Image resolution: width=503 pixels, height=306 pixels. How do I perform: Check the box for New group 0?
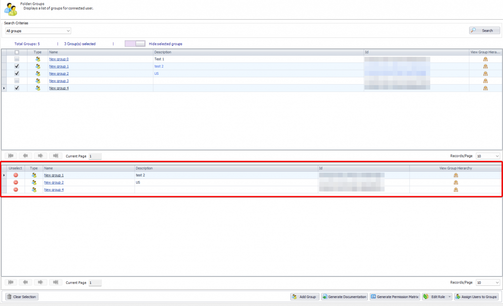17,59
